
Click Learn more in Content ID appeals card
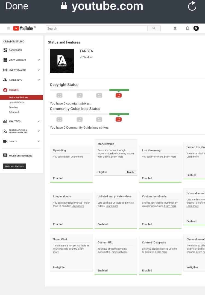coord(161,252)
